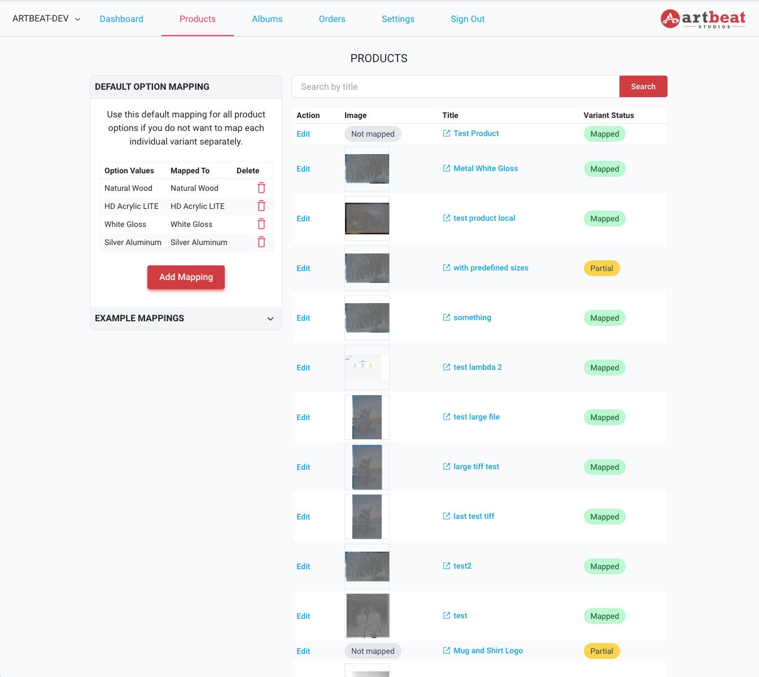This screenshot has width=759, height=677.
Task: Click external link icon beside test product local
Action: click(x=447, y=218)
